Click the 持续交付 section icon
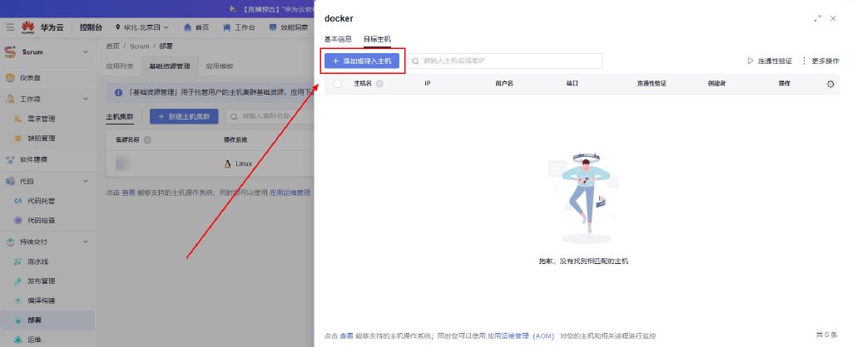This screenshot has height=347, width=852. pyautogui.click(x=10, y=242)
